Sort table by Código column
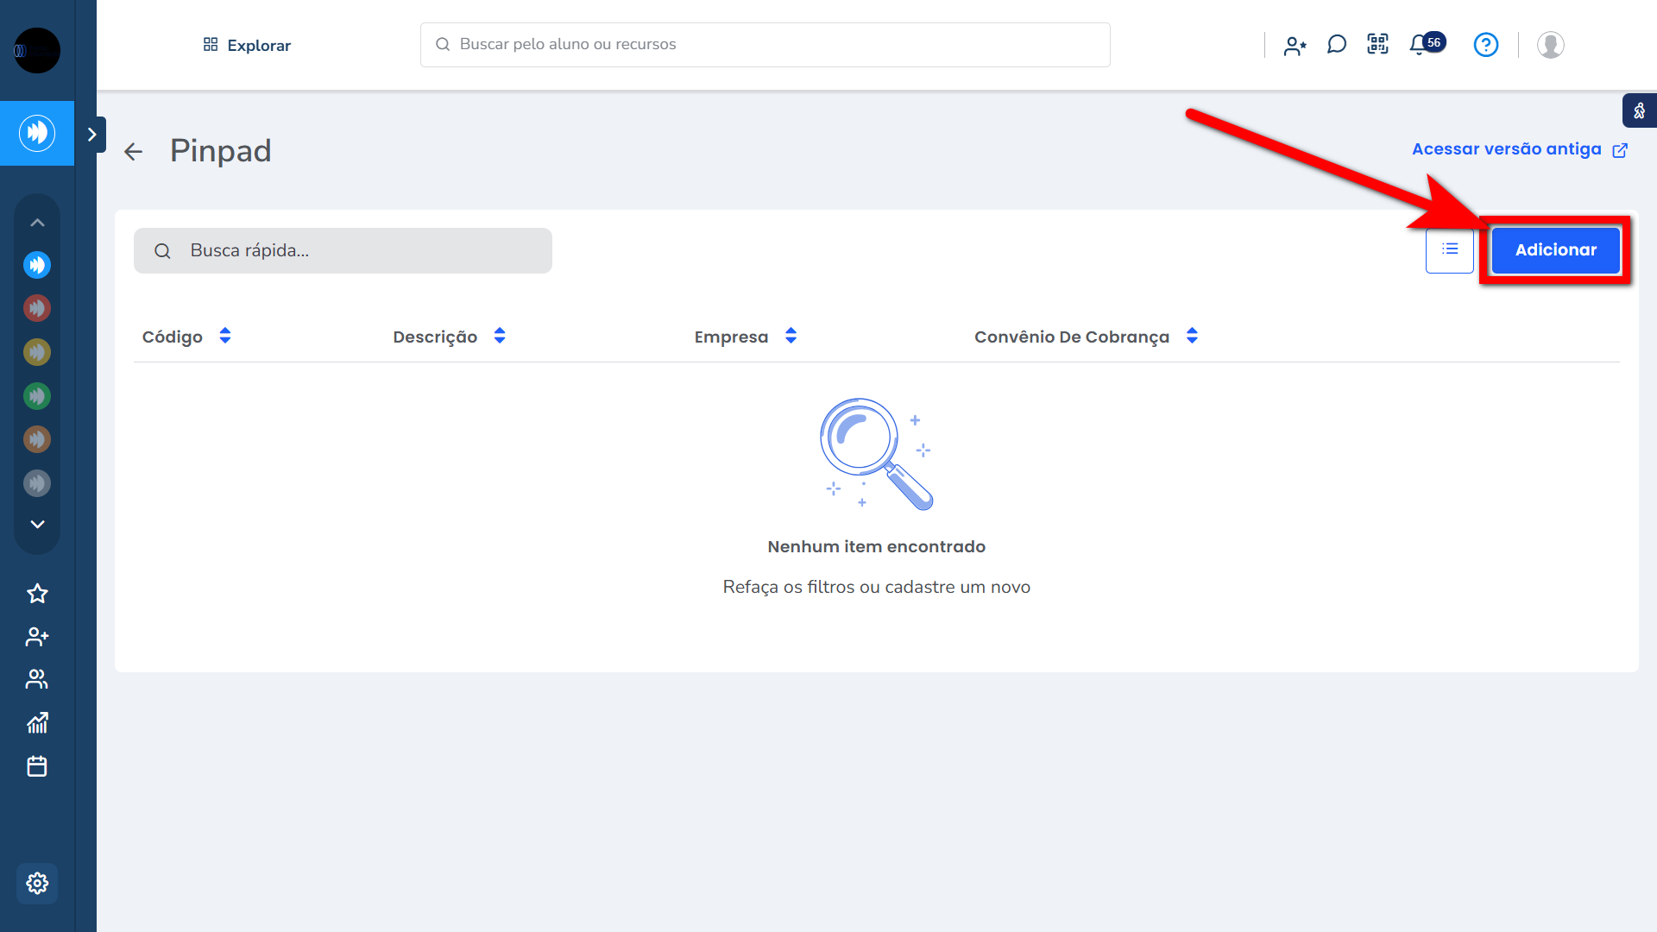1657x932 pixels. (x=225, y=337)
